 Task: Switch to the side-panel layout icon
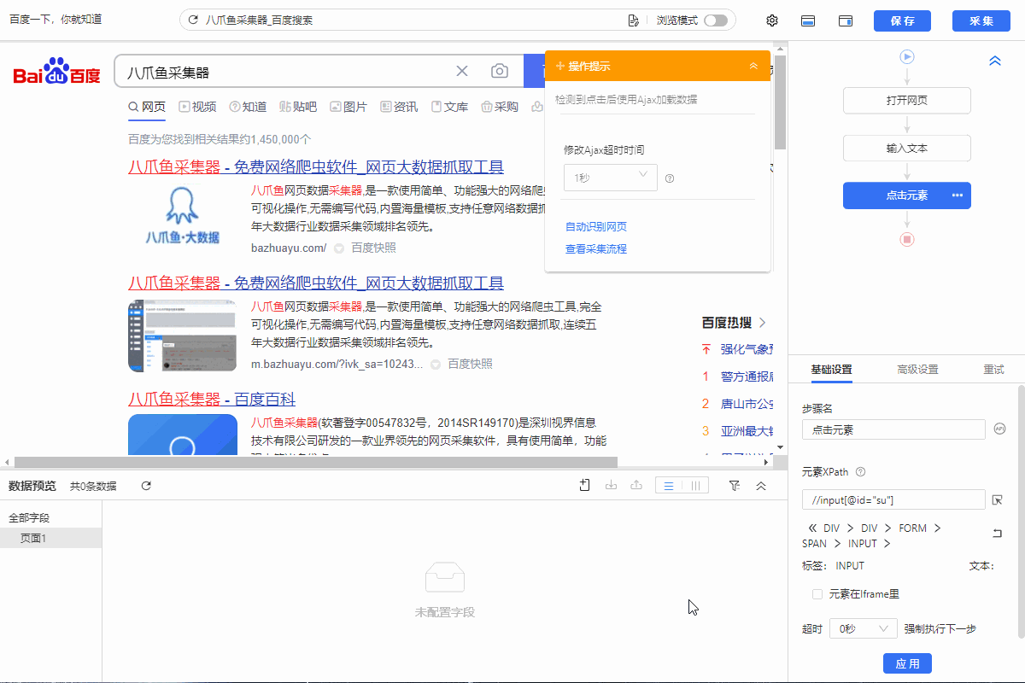[846, 20]
